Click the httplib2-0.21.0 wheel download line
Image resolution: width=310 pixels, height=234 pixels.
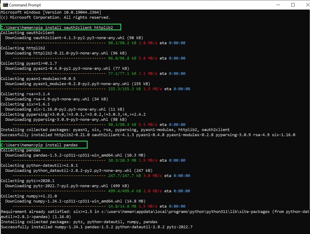click(x=66, y=53)
